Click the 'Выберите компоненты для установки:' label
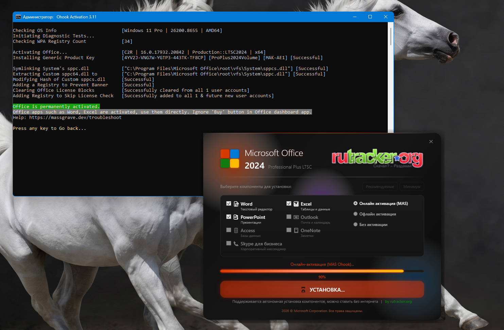The width and height of the screenshot is (504, 330). (256, 187)
